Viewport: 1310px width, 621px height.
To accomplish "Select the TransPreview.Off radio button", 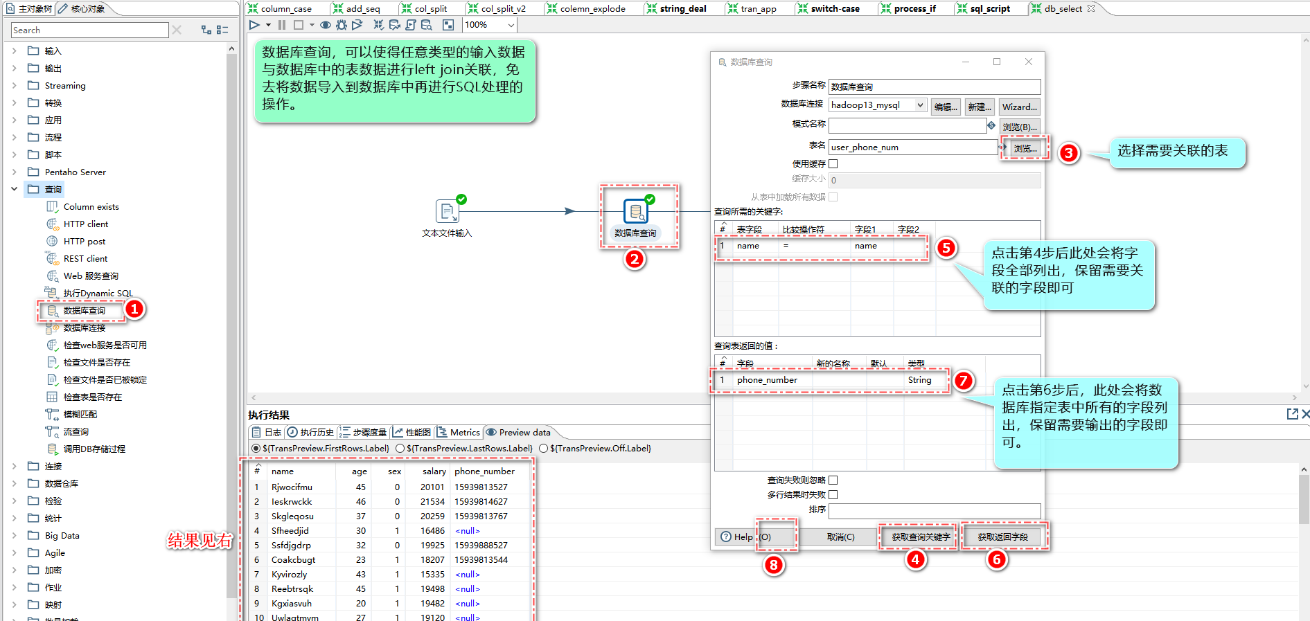I will pos(543,449).
